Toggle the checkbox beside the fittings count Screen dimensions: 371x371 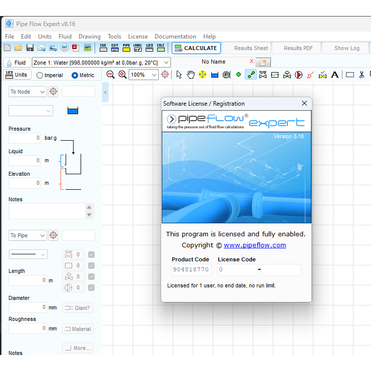coord(91,254)
